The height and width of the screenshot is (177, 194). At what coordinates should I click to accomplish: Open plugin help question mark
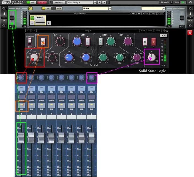163,31
